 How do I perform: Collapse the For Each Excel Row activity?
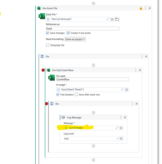140,70
